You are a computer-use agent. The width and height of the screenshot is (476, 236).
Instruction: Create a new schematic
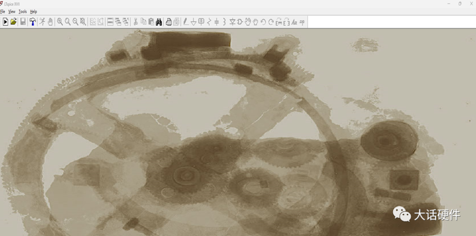pyautogui.click(x=5, y=22)
